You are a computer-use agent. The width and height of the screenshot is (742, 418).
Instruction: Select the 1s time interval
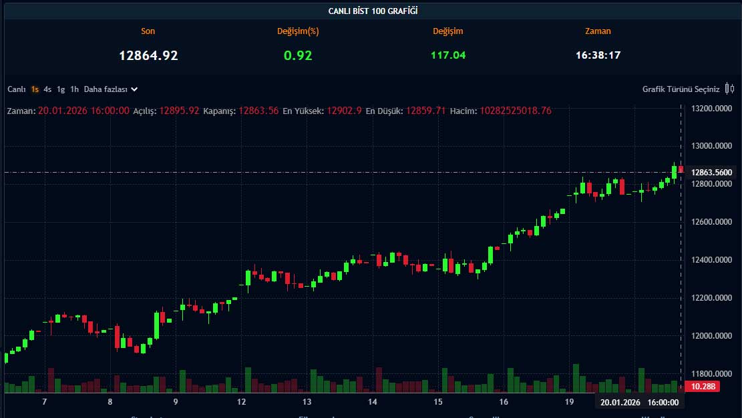(x=35, y=89)
